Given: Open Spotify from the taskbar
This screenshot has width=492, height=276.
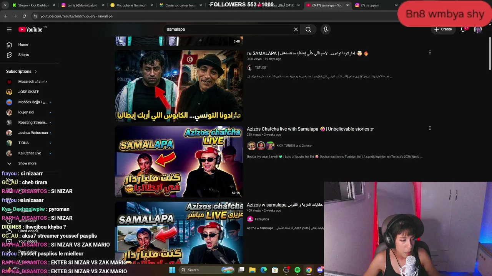Looking at the screenshot, I should click(298, 270).
